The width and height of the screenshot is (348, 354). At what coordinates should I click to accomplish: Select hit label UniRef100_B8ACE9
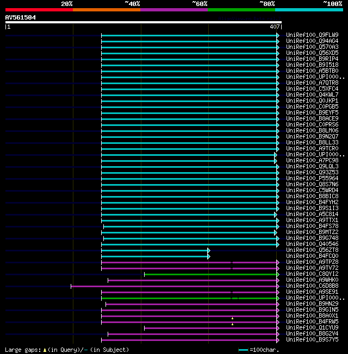click(x=312, y=119)
